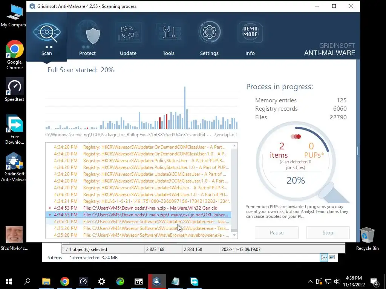
Task: Switch to details view in Explorer window
Action: 324,257
